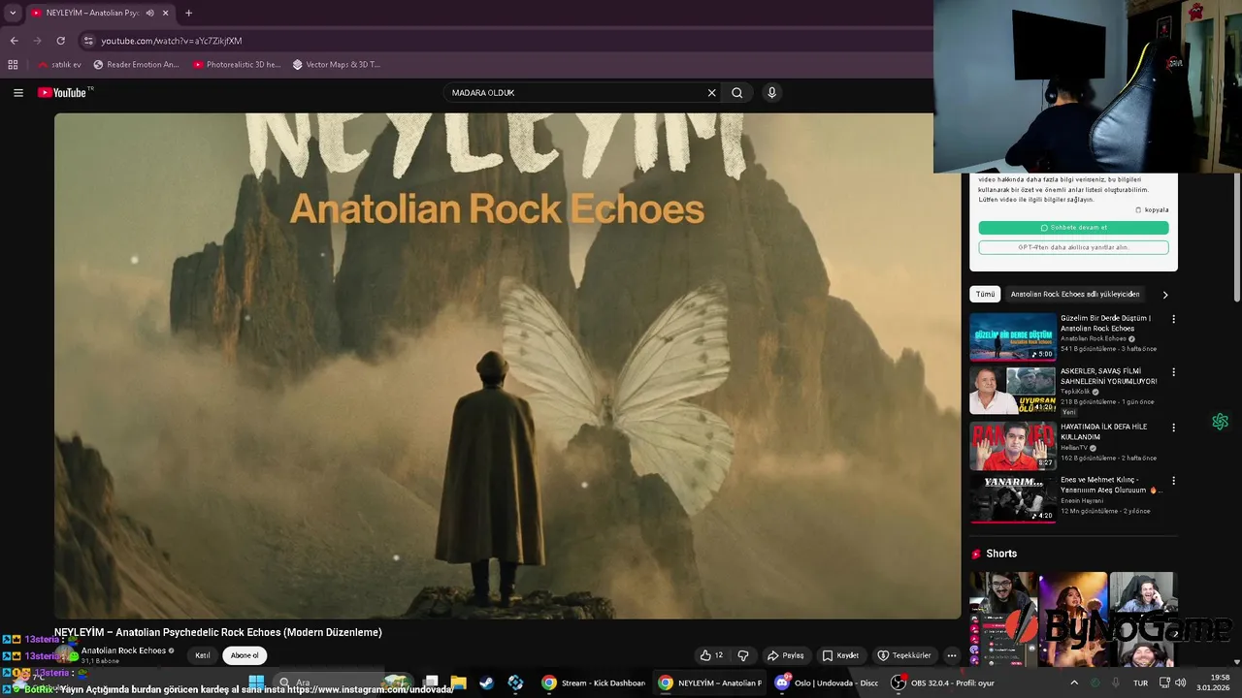1242x698 pixels.
Task: Open the volume speaker tray icon
Action: 1180,682
